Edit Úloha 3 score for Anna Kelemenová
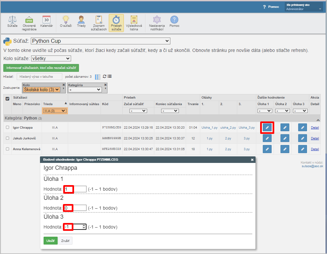 click(303, 149)
